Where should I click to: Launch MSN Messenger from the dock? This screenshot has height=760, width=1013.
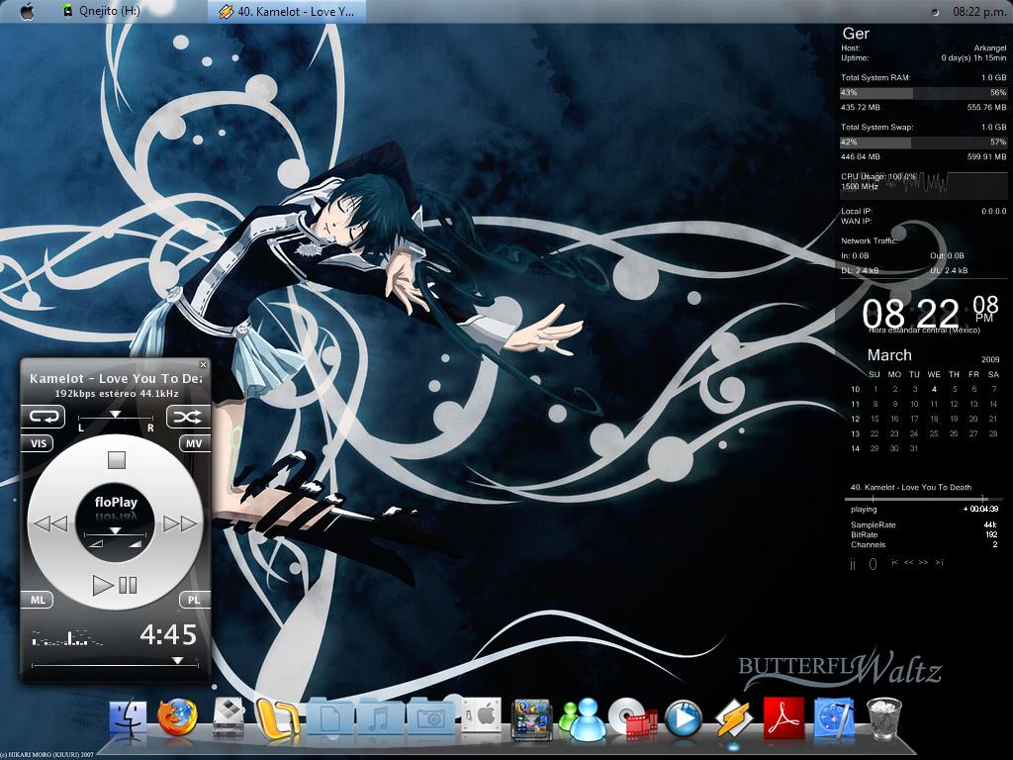click(x=582, y=719)
